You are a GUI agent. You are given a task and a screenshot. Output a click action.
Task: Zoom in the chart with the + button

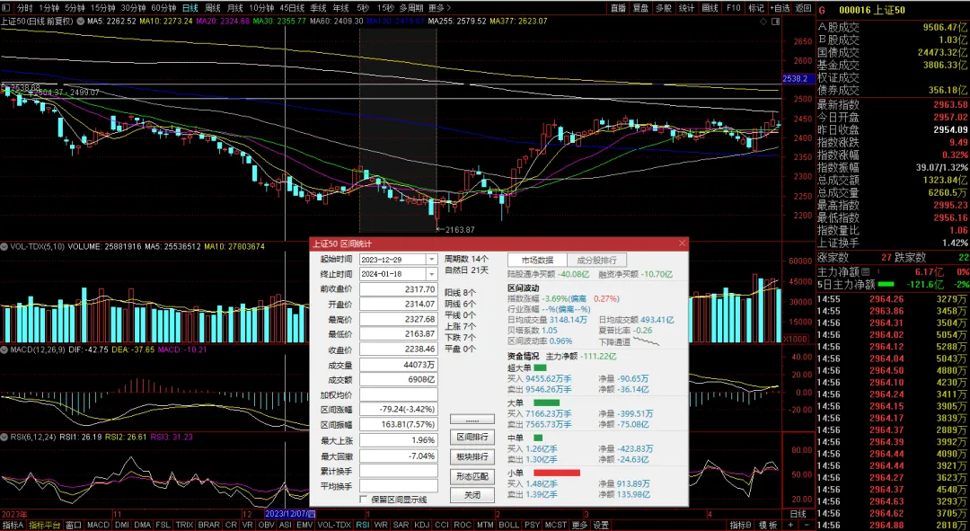[792, 525]
